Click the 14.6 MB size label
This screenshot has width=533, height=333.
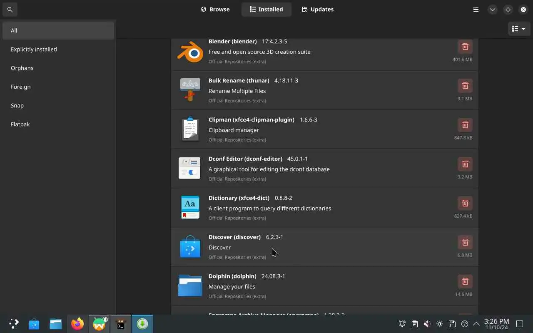coord(463,294)
